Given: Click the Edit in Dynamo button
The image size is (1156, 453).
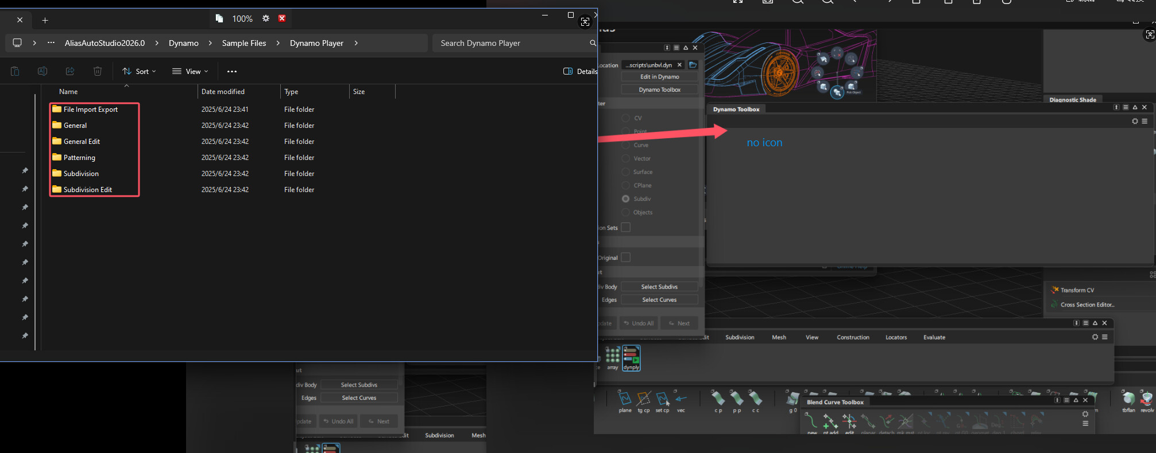Looking at the screenshot, I should pos(660,77).
